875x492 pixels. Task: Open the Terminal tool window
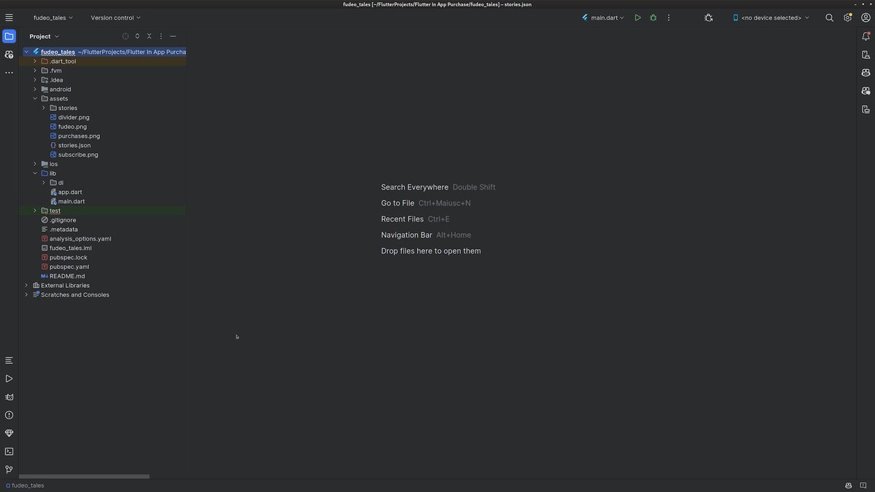(9, 451)
